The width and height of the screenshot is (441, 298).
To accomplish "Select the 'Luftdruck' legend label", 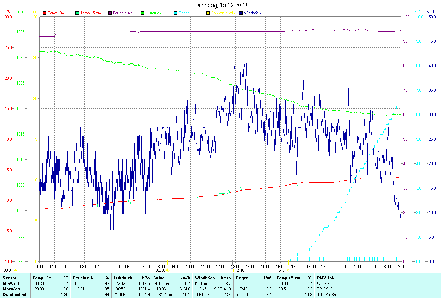I will pyautogui.click(x=154, y=13).
